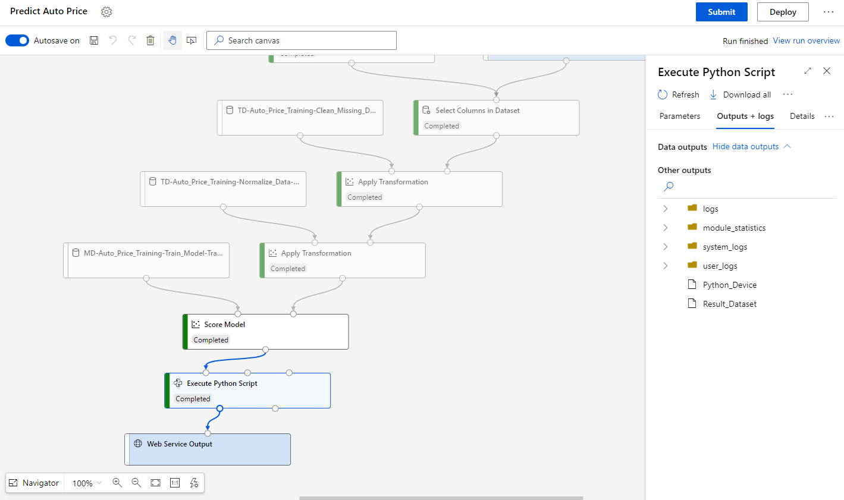Click the zoom out magnifier icon
This screenshot has width=844, height=500.
(x=136, y=483)
